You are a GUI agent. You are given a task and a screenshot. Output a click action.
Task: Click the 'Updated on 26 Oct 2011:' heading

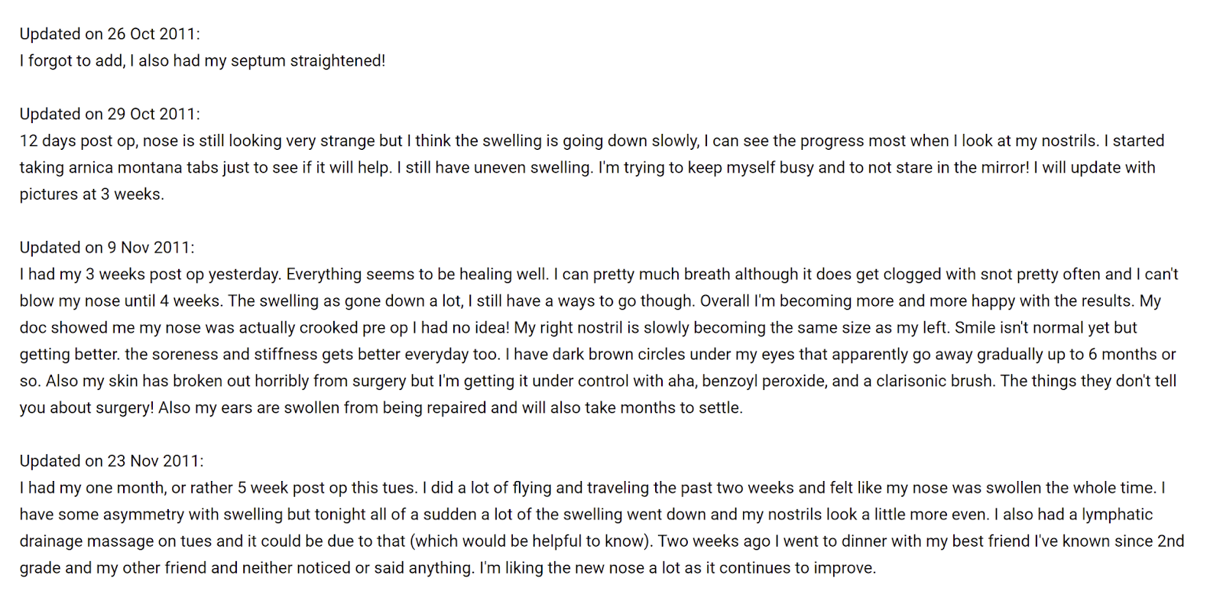tap(109, 34)
